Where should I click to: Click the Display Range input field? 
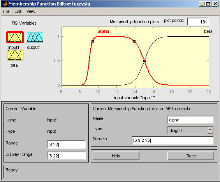click(66, 156)
